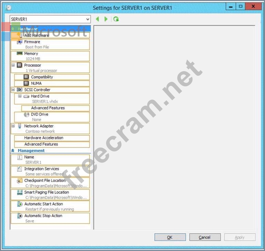Screen dimensions: 265x251
Task: Click the Processor icon
Action: click(19, 65)
